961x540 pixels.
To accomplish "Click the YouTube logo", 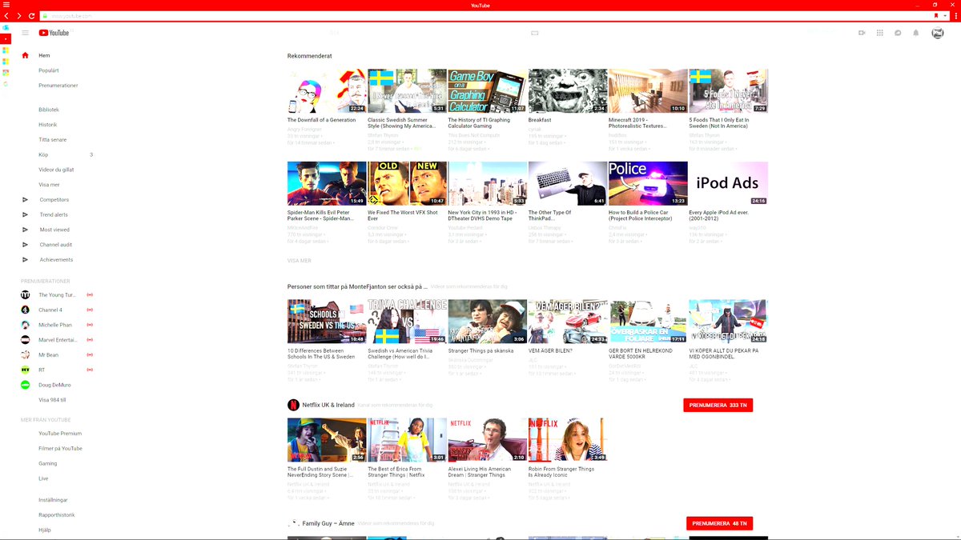I will (54, 33).
